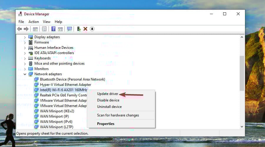
Task: Click the Keyboards category icon
Action: pyautogui.click(x=31, y=58)
